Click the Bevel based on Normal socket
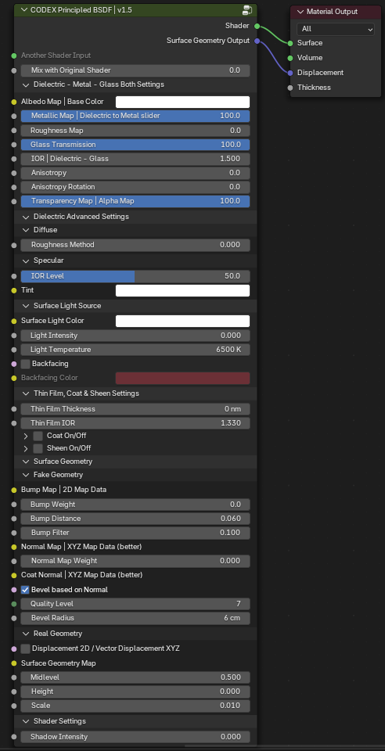385x751 pixels. coord(14,590)
